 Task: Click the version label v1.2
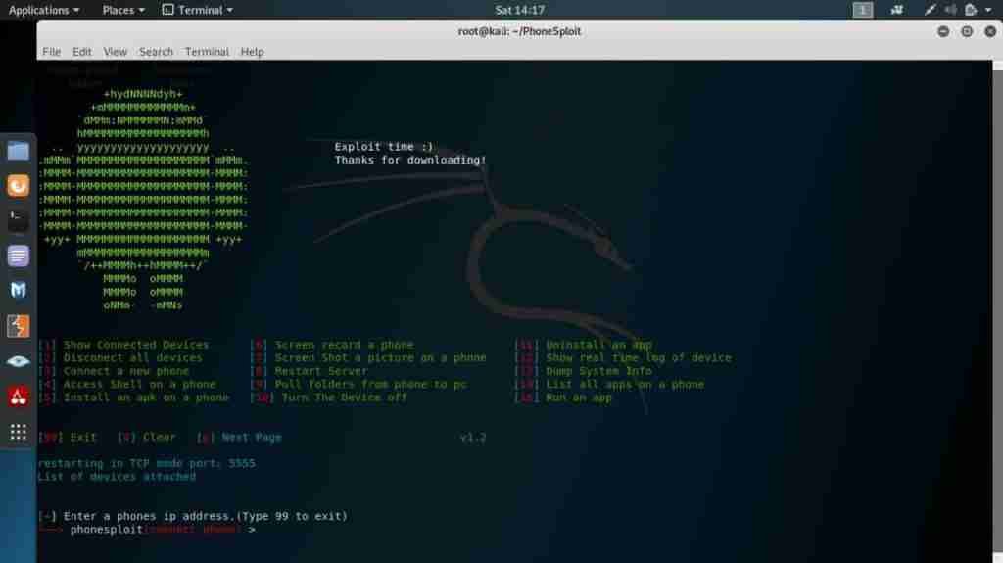tap(473, 438)
